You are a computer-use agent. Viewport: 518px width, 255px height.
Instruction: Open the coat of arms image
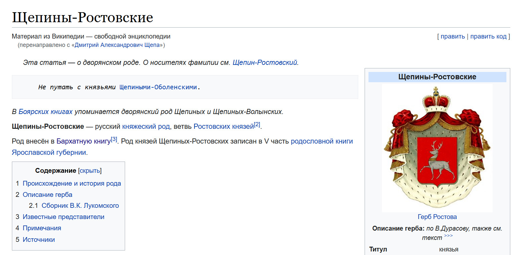(x=437, y=148)
